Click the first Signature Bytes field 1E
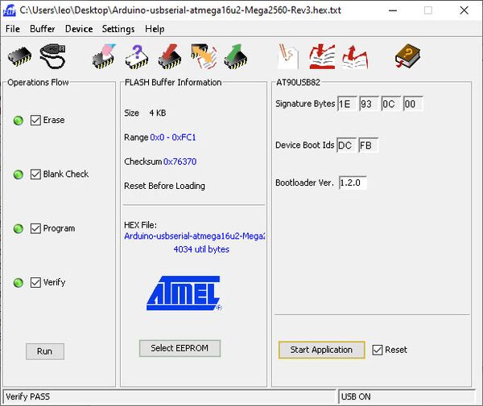Image resolution: width=483 pixels, height=406 pixels. click(x=347, y=104)
